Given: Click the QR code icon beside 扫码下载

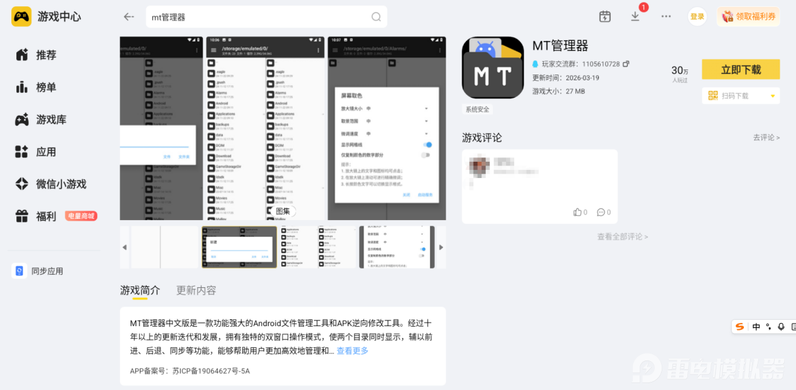Looking at the screenshot, I should (x=713, y=96).
